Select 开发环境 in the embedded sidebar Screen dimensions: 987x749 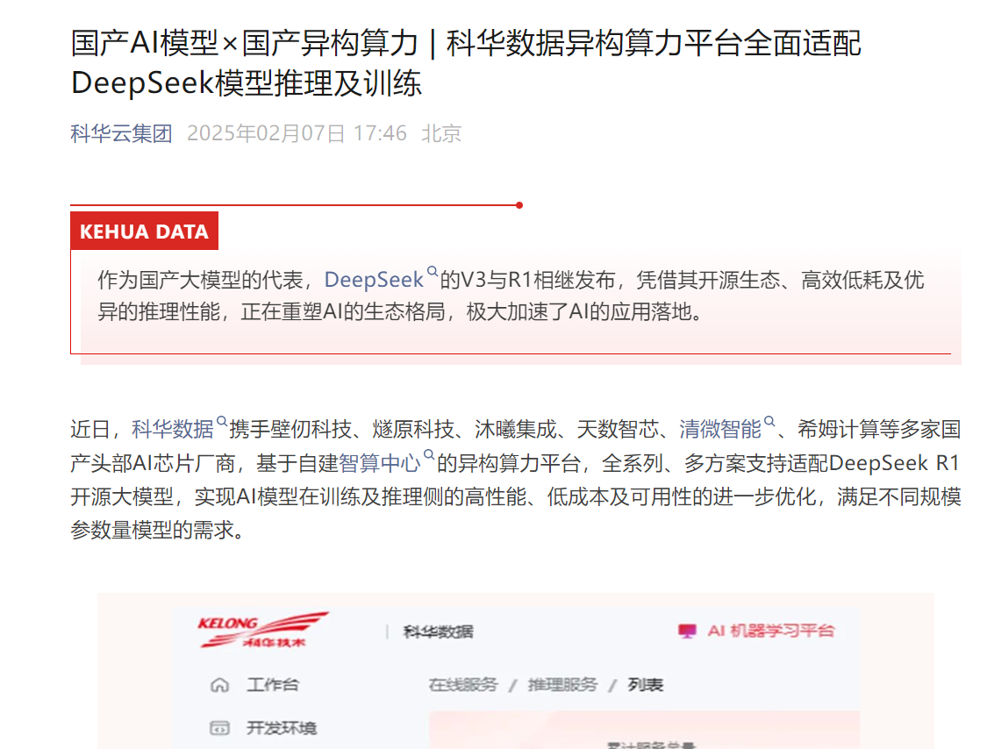click(282, 728)
